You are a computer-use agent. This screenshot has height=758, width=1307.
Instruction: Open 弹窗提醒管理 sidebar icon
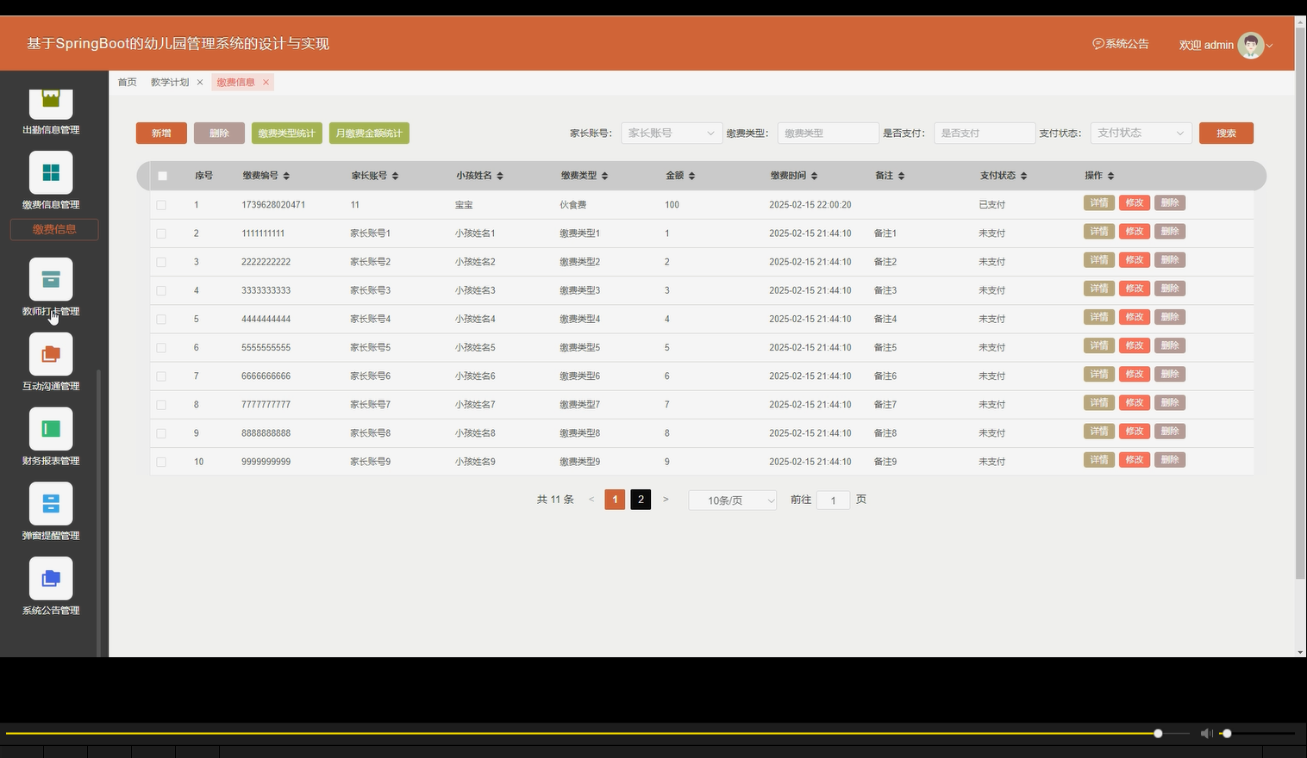click(51, 503)
